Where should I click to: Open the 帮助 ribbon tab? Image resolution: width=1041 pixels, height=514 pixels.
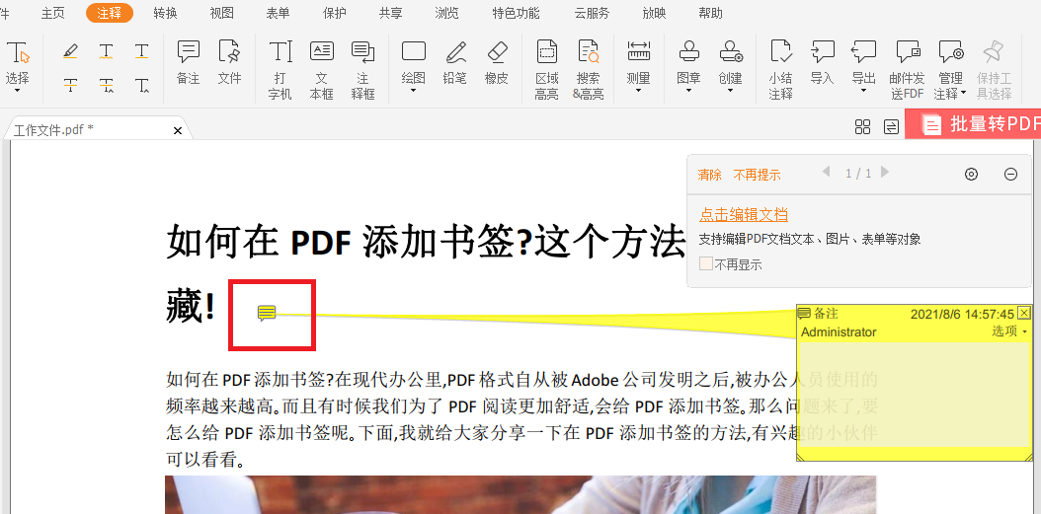(x=710, y=13)
